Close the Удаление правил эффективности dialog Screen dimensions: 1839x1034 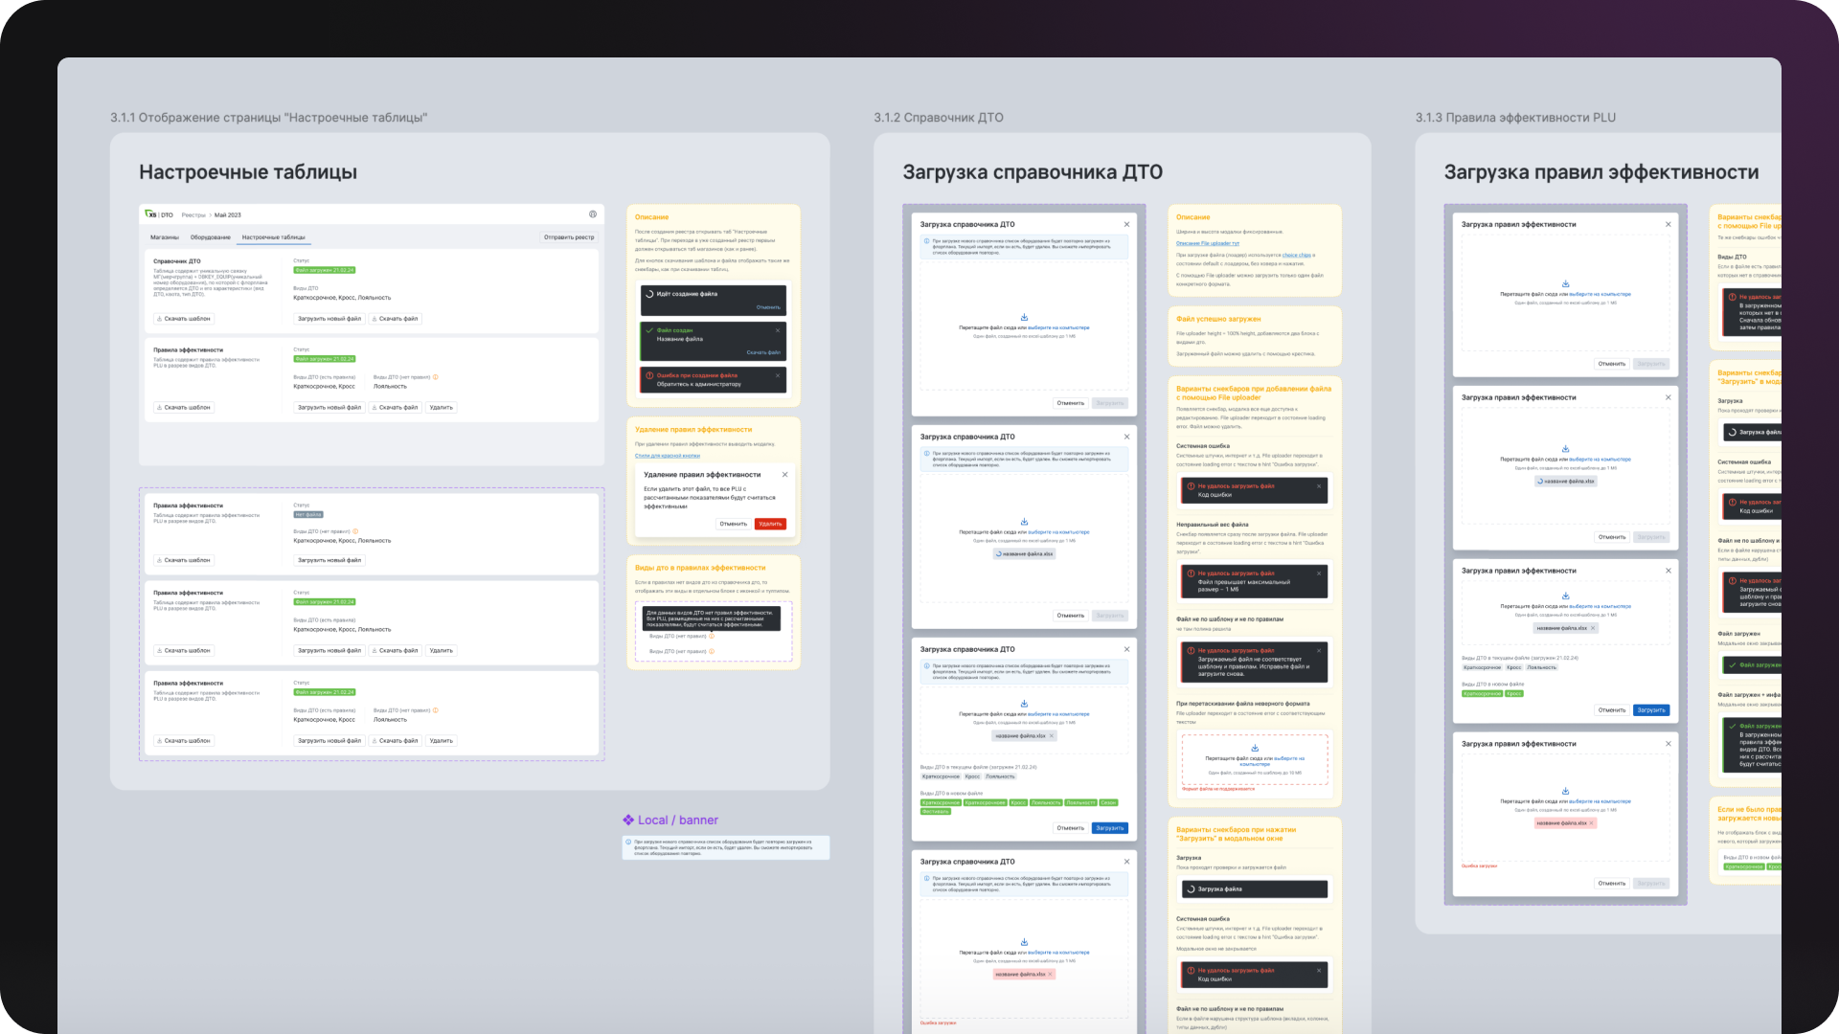[x=784, y=474]
